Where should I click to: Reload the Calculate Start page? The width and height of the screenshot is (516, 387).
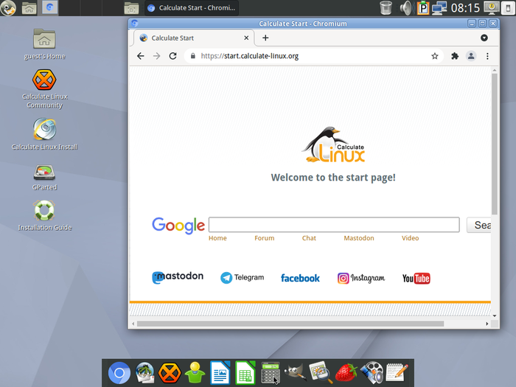(x=172, y=56)
